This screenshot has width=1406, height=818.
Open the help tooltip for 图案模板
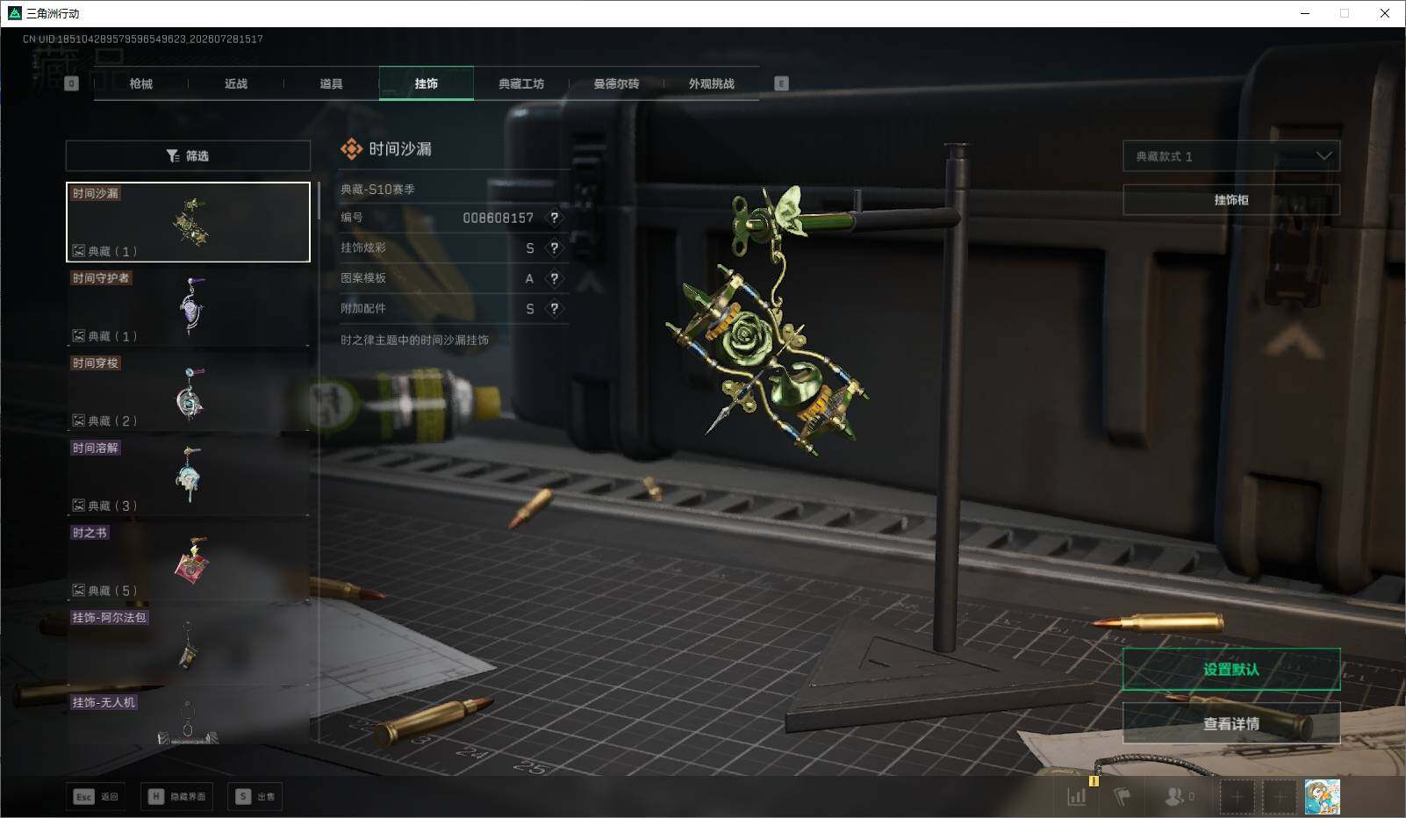(554, 278)
